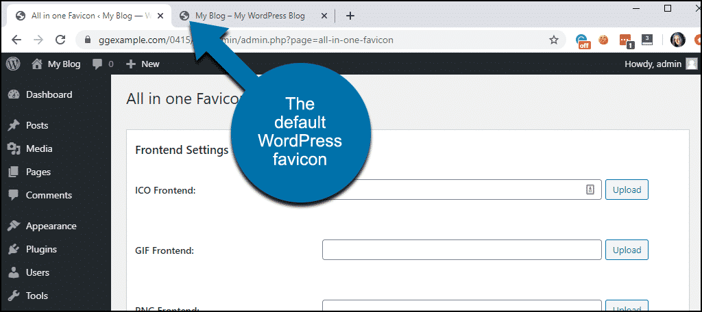Bookmark page with the star icon
The width and height of the screenshot is (702, 312).
click(x=554, y=40)
